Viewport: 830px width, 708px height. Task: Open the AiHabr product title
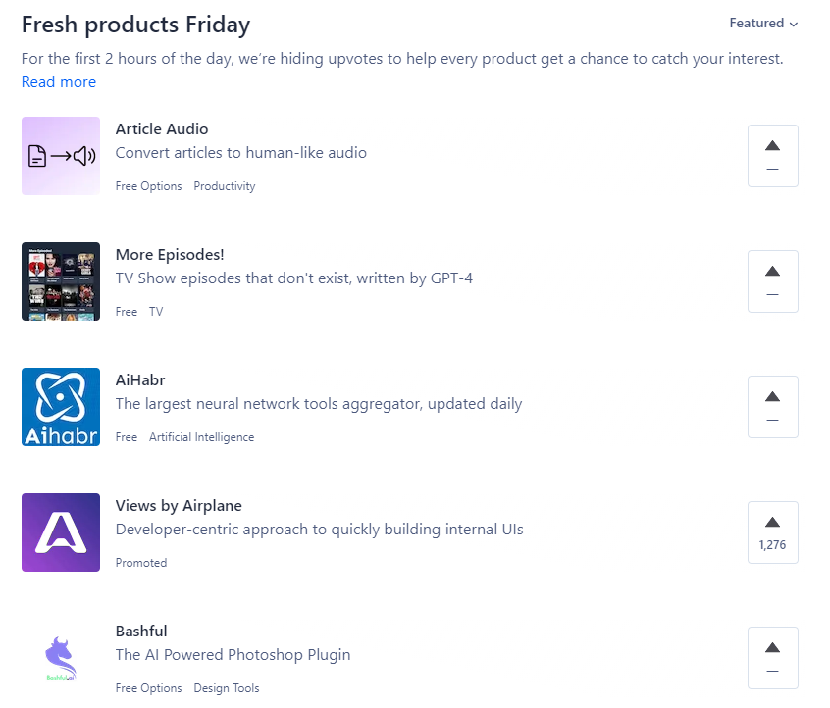(x=140, y=380)
